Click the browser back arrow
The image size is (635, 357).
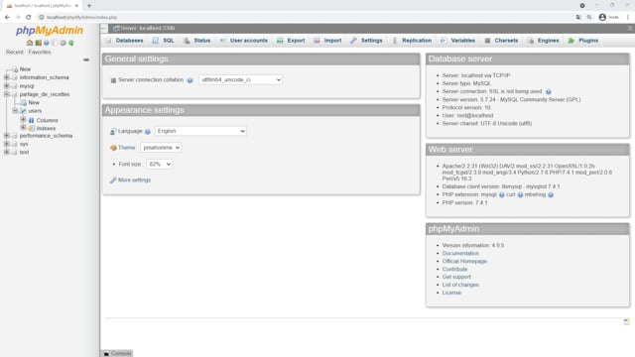coord(7,17)
